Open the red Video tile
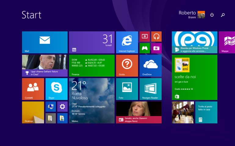The width and height of the screenshot is (235, 146). [145, 36]
